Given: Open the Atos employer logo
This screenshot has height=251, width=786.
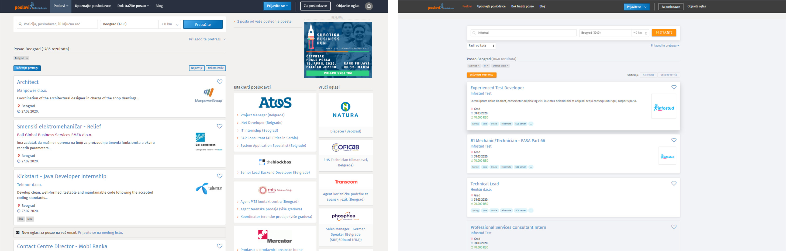Looking at the screenshot, I should [x=275, y=103].
